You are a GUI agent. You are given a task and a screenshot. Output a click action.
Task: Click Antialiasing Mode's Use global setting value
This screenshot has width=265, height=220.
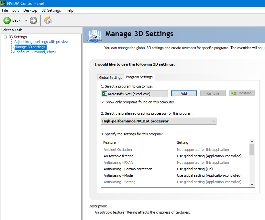point(209,175)
